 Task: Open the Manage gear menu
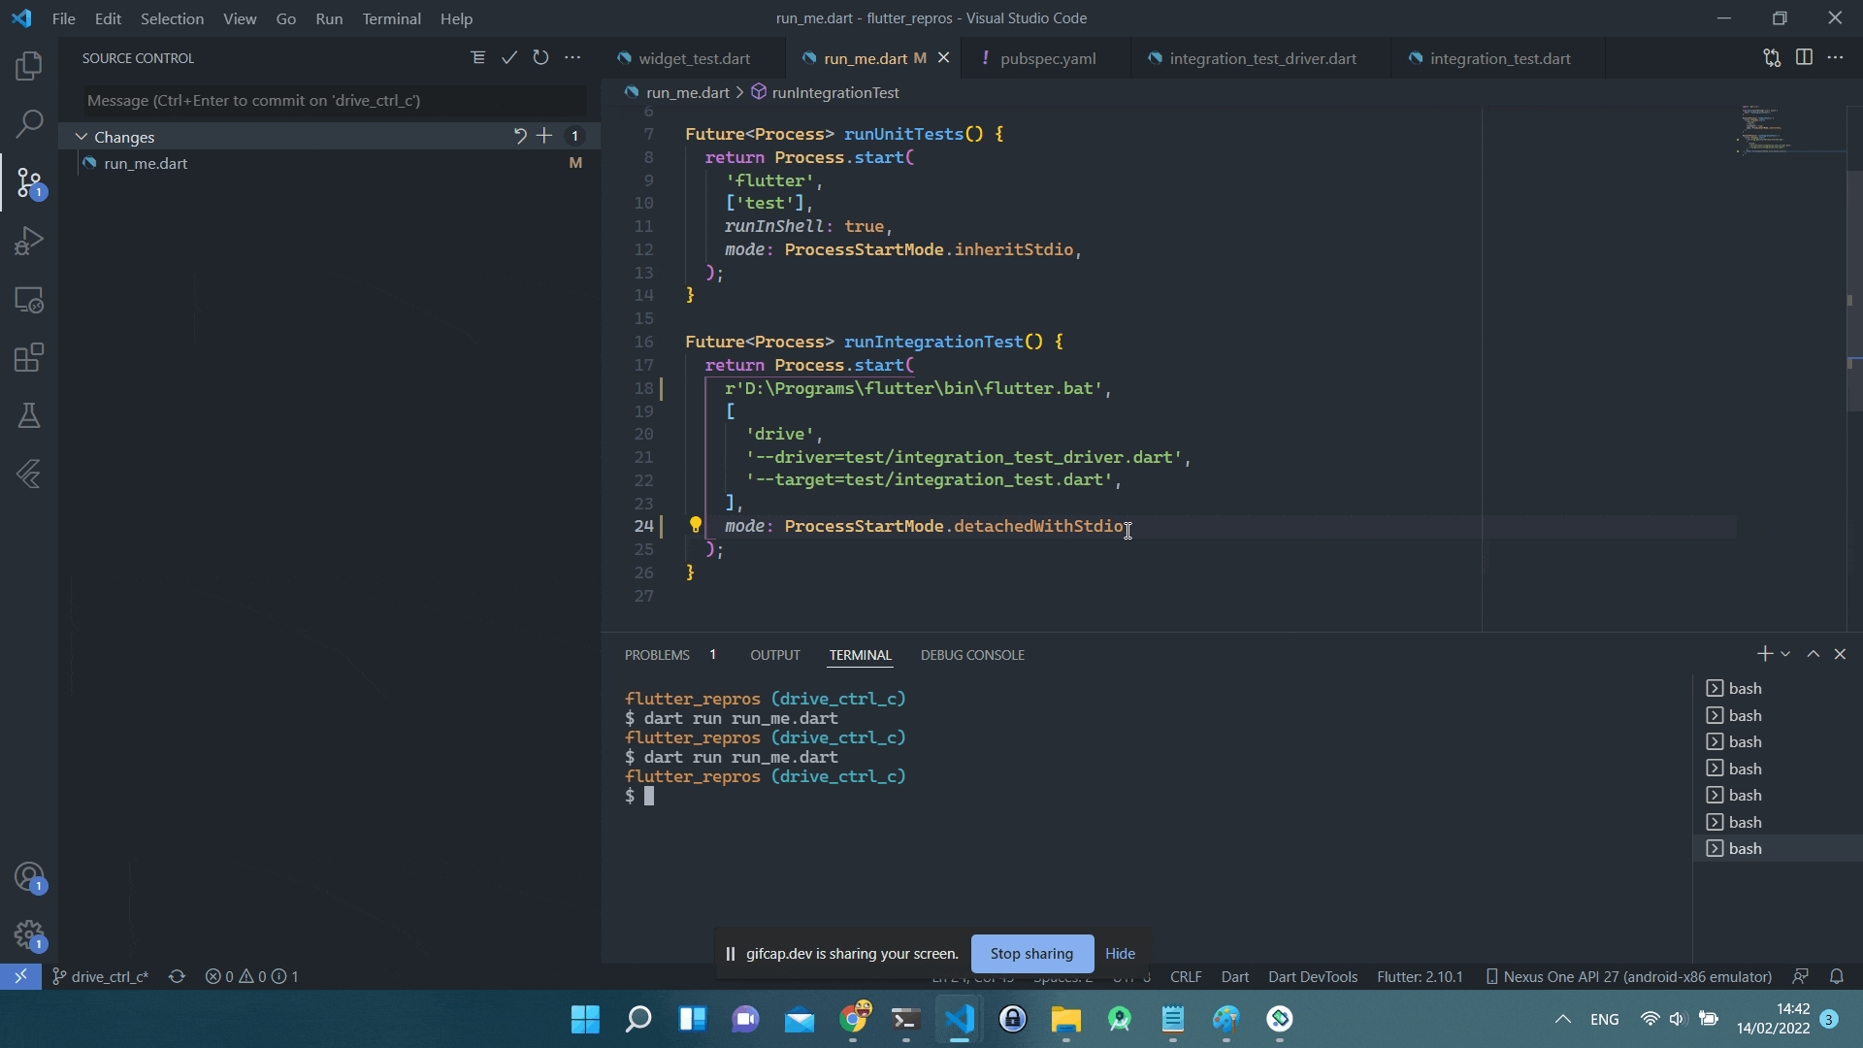point(29,935)
